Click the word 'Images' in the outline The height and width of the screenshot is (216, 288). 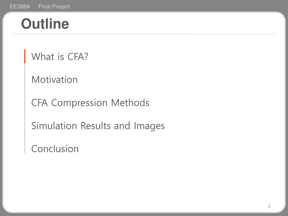[x=149, y=126]
